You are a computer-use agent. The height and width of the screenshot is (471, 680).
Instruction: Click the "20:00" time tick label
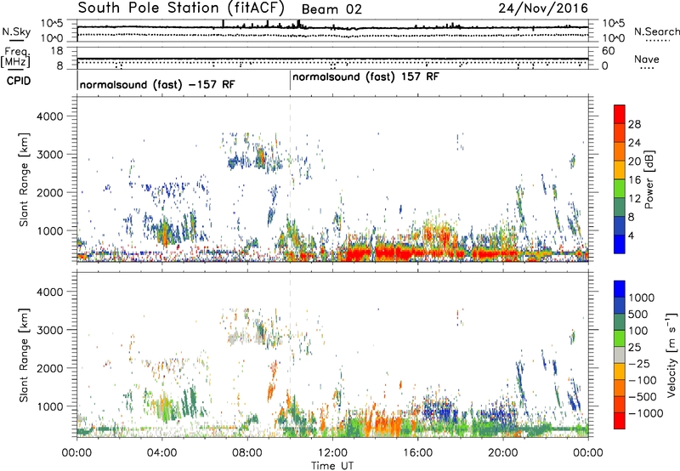point(502,453)
